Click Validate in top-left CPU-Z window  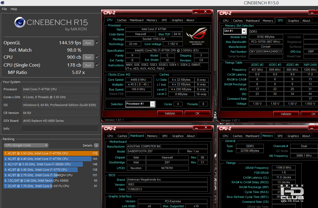[x=170, y=113]
